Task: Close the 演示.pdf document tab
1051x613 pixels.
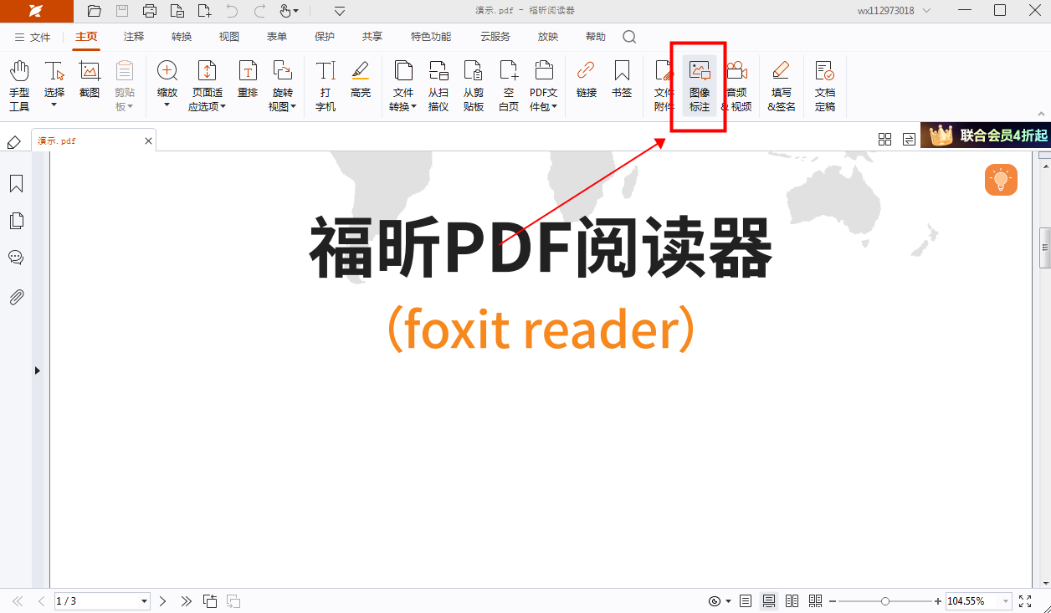Action: click(x=148, y=140)
